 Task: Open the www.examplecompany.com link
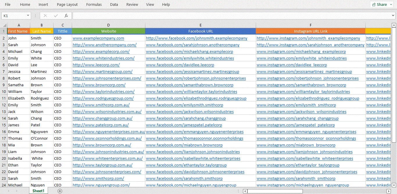[x=98, y=38]
